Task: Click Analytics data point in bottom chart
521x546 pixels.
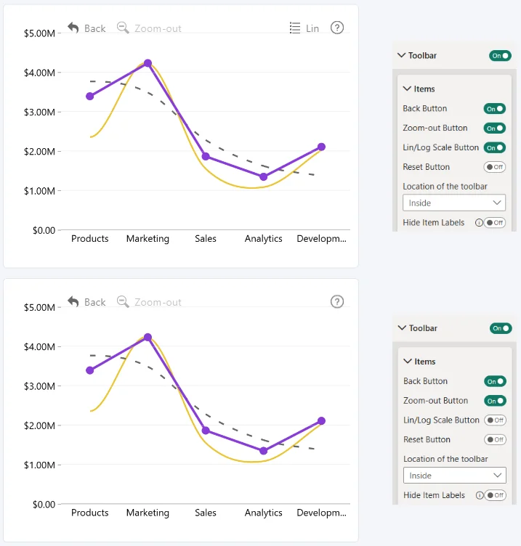Action: pyautogui.click(x=264, y=451)
